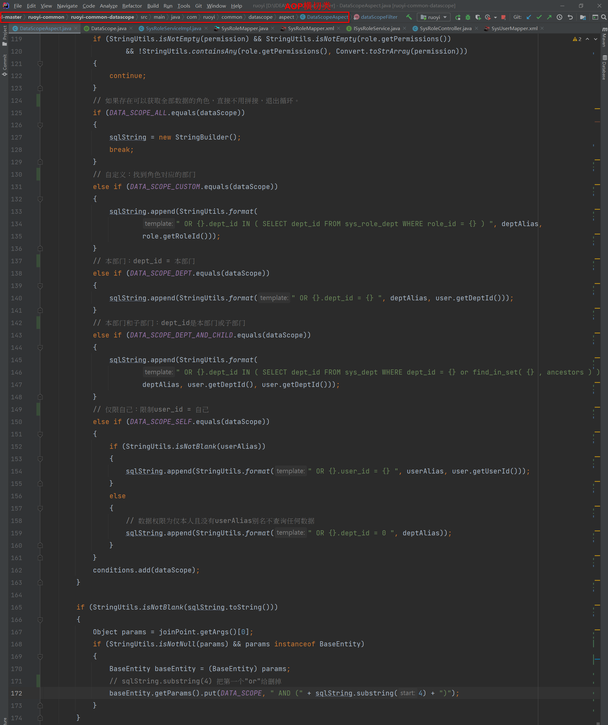This screenshot has width=608, height=725.
Task: Click the green Rerun 'ruoyi' icon
Action: [457, 17]
